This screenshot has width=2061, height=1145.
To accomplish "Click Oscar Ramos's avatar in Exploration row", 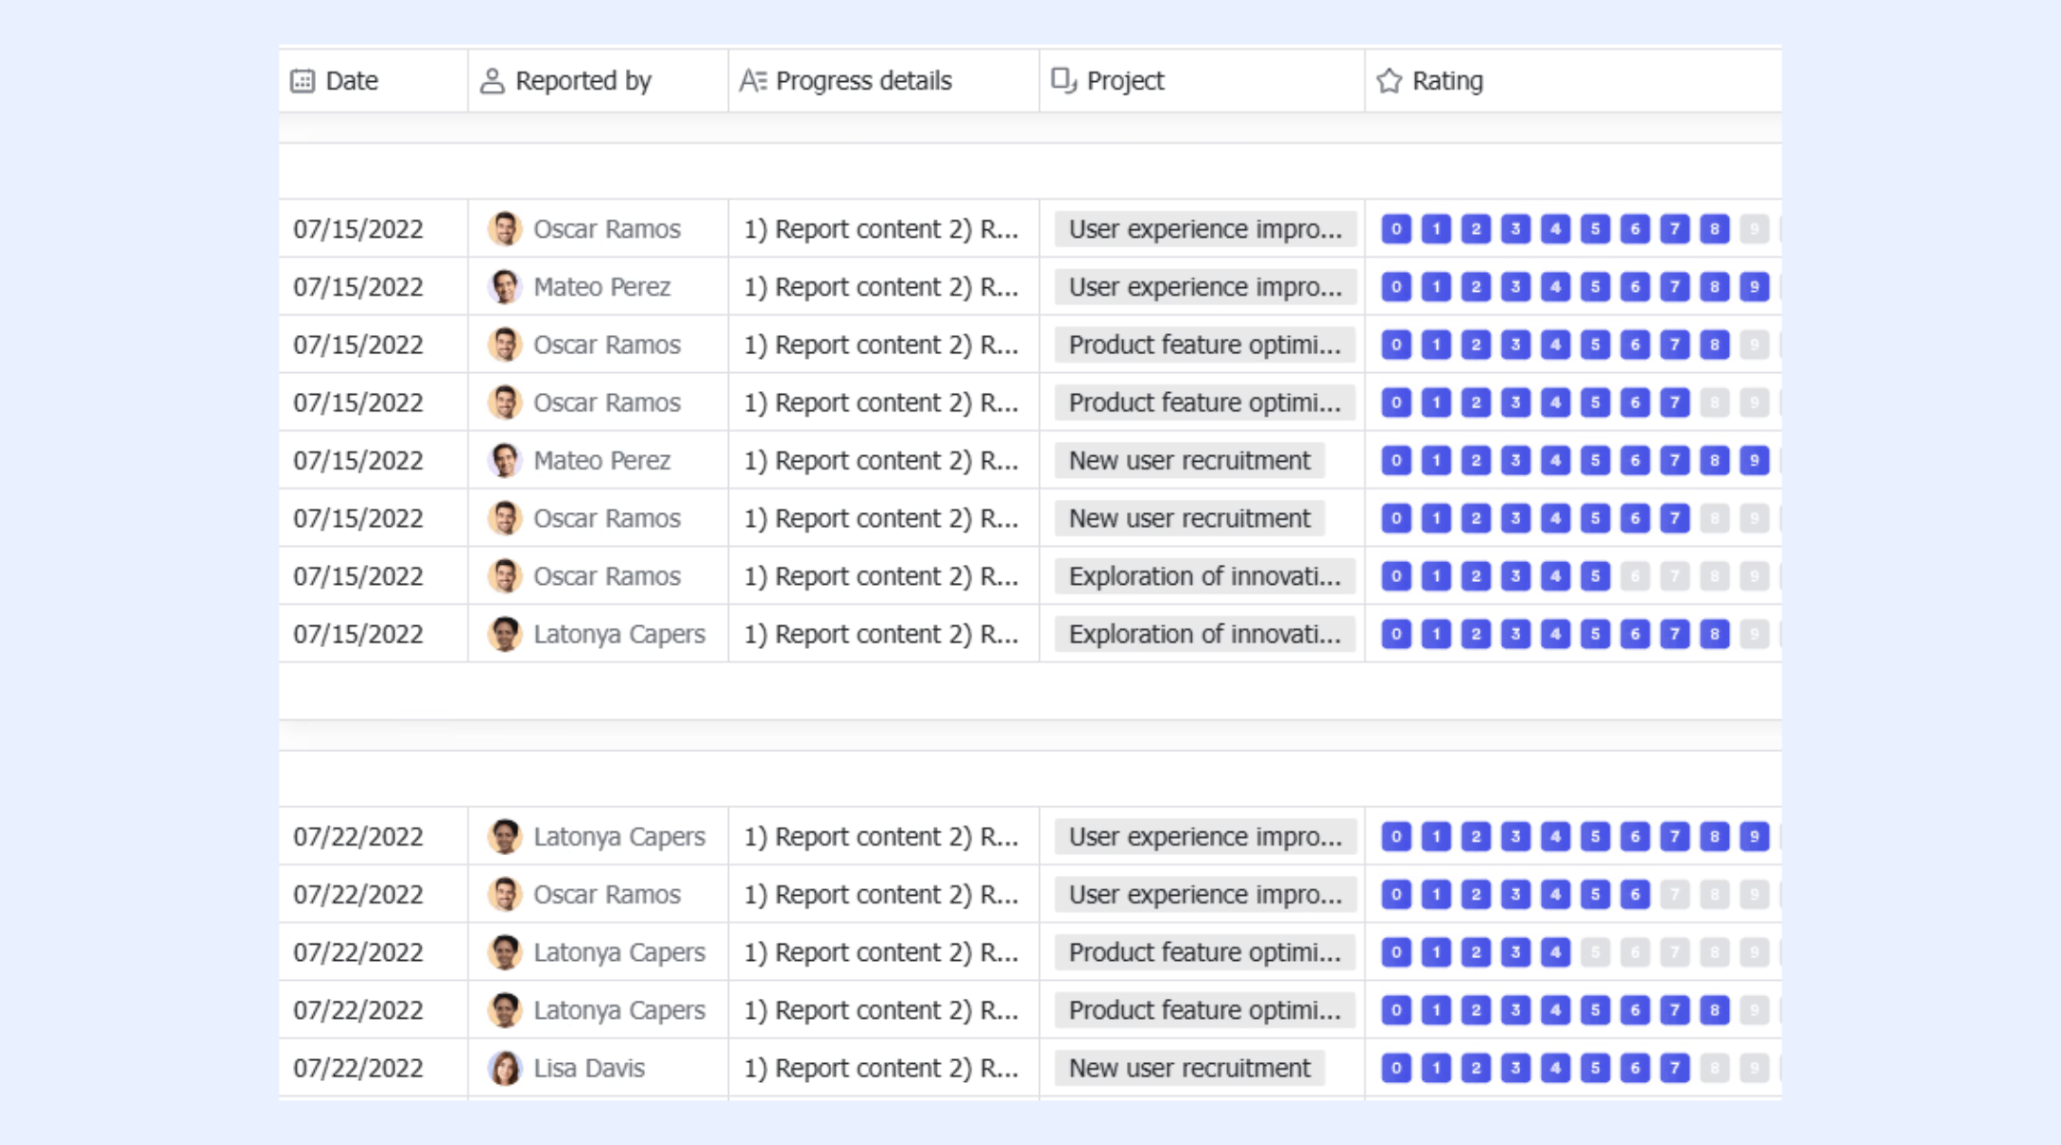I will pos(505,575).
